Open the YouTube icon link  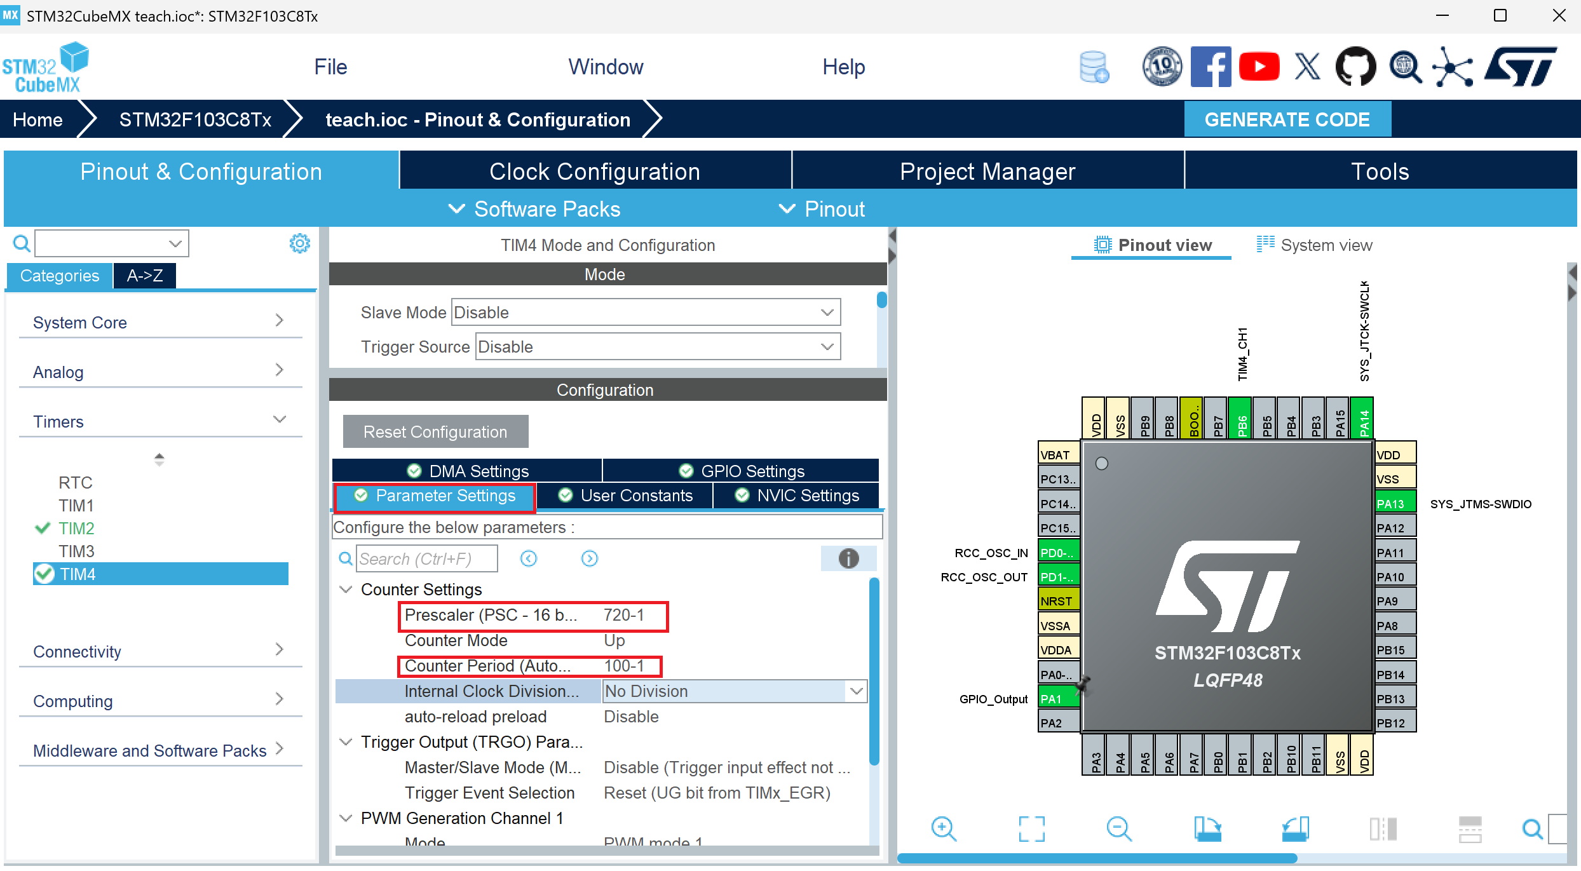(1258, 67)
